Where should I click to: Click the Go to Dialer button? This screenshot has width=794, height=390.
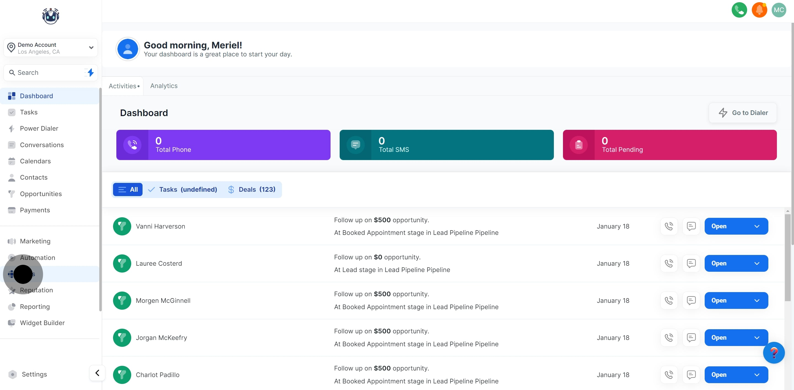[x=742, y=113]
